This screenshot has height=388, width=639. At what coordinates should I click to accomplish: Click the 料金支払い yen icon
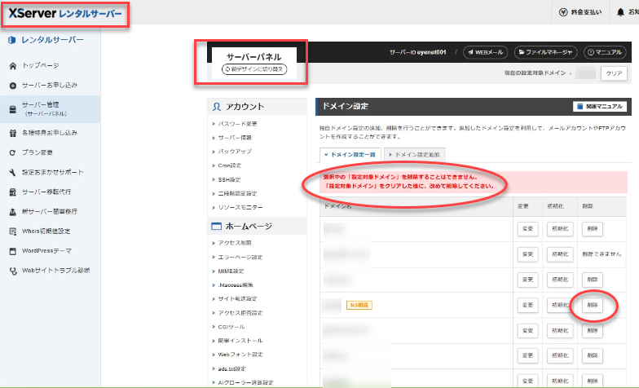pos(580,13)
